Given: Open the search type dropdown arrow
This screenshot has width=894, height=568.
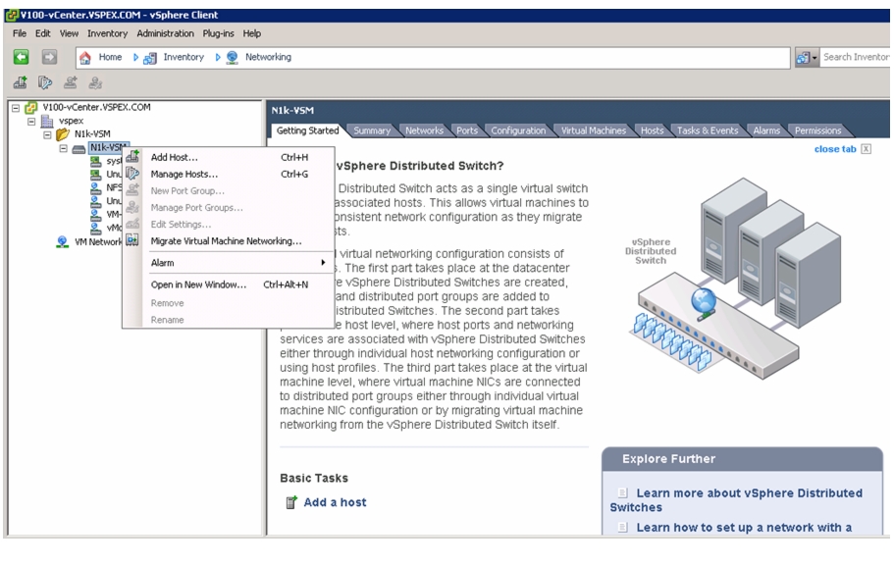Looking at the screenshot, I should point(815,58).
